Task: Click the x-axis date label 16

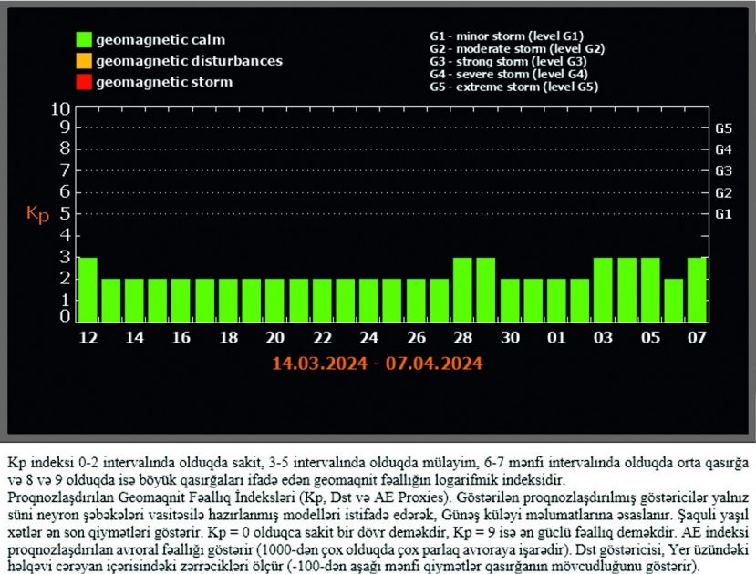Action: point(181,337)
